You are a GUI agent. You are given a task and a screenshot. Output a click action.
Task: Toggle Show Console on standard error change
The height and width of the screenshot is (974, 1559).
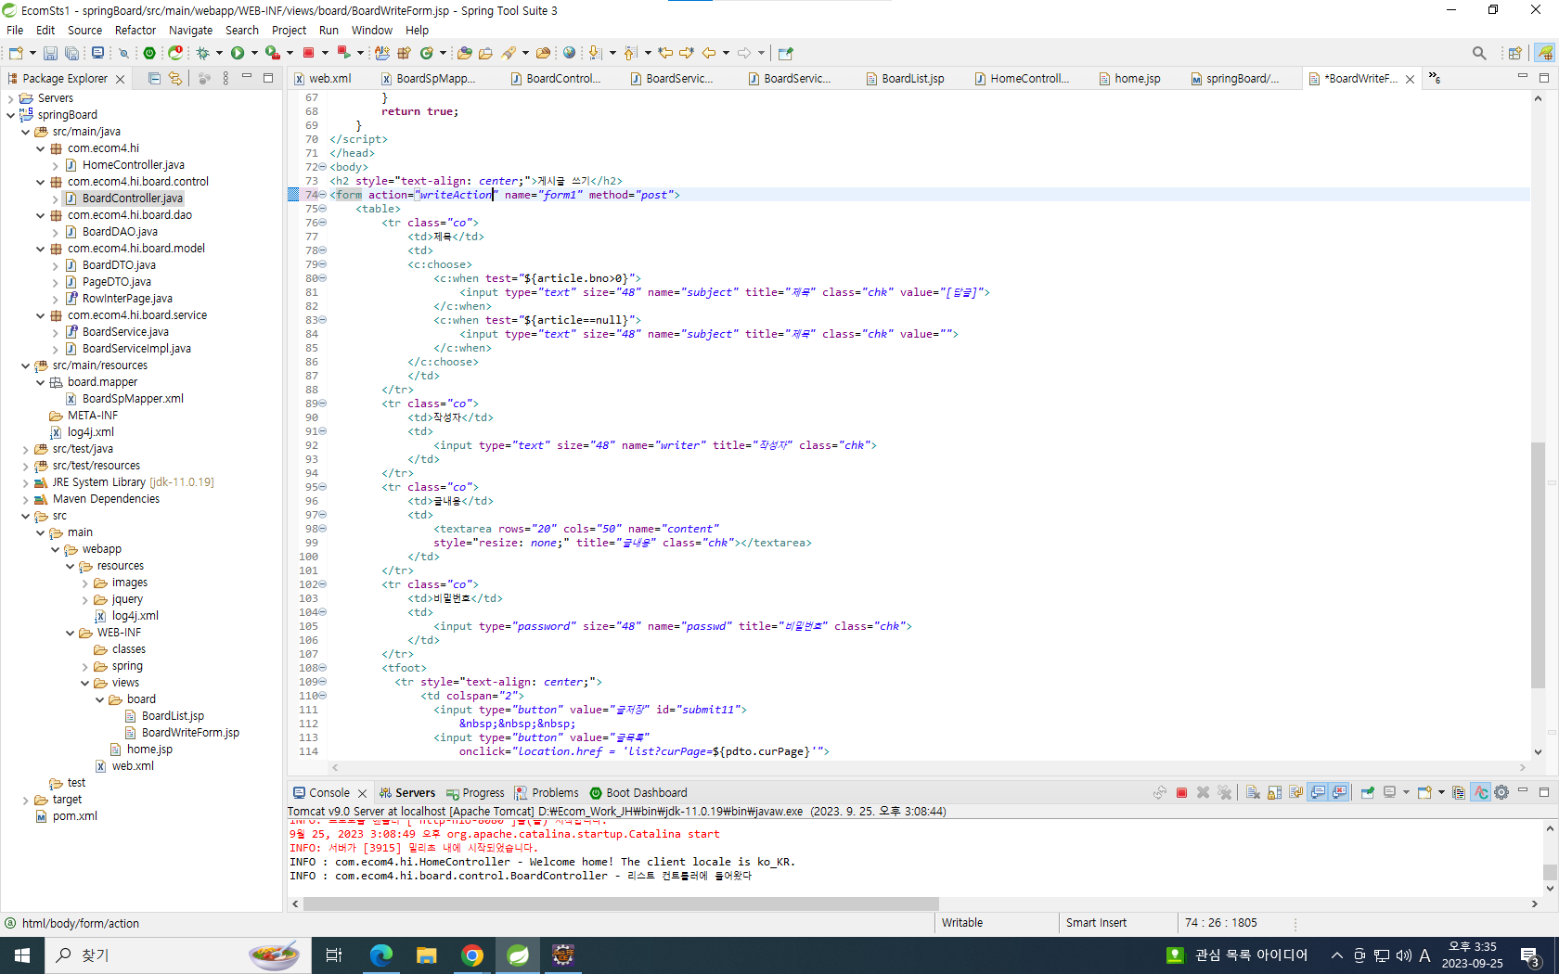tap(1339, 793)
